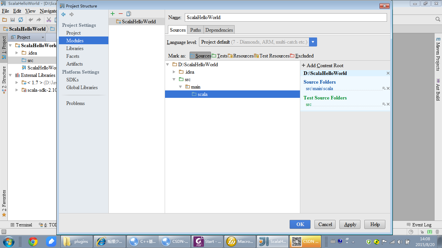Focus the module Name input field
The width and height of the screenshot is (442, 248).
(x=286, y=17)
